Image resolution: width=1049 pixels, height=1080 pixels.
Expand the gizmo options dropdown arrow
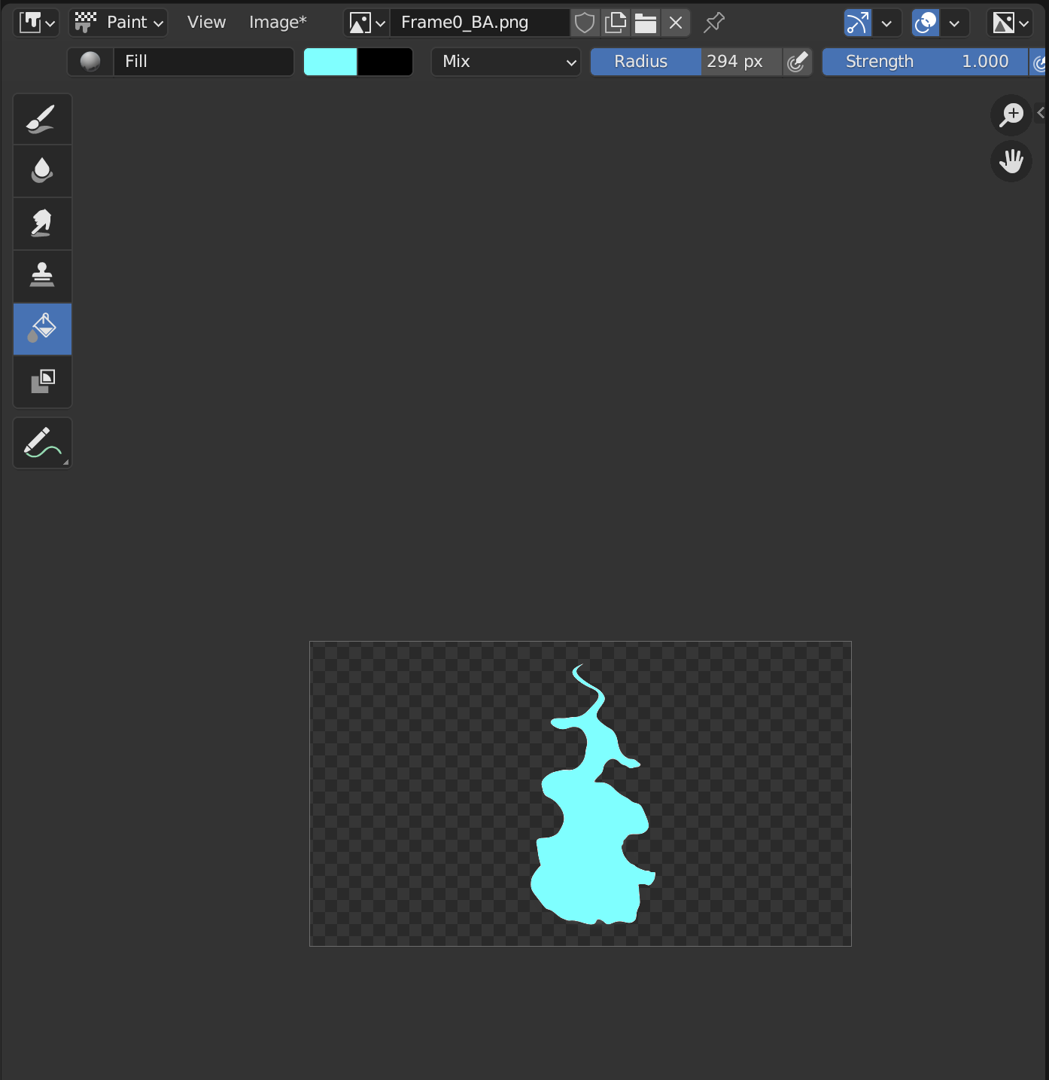coord(887,23)
